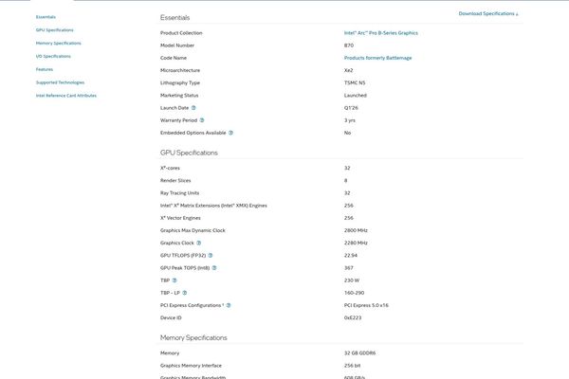
Task: Select the TBP value 230 W
Action: point(352,280)
